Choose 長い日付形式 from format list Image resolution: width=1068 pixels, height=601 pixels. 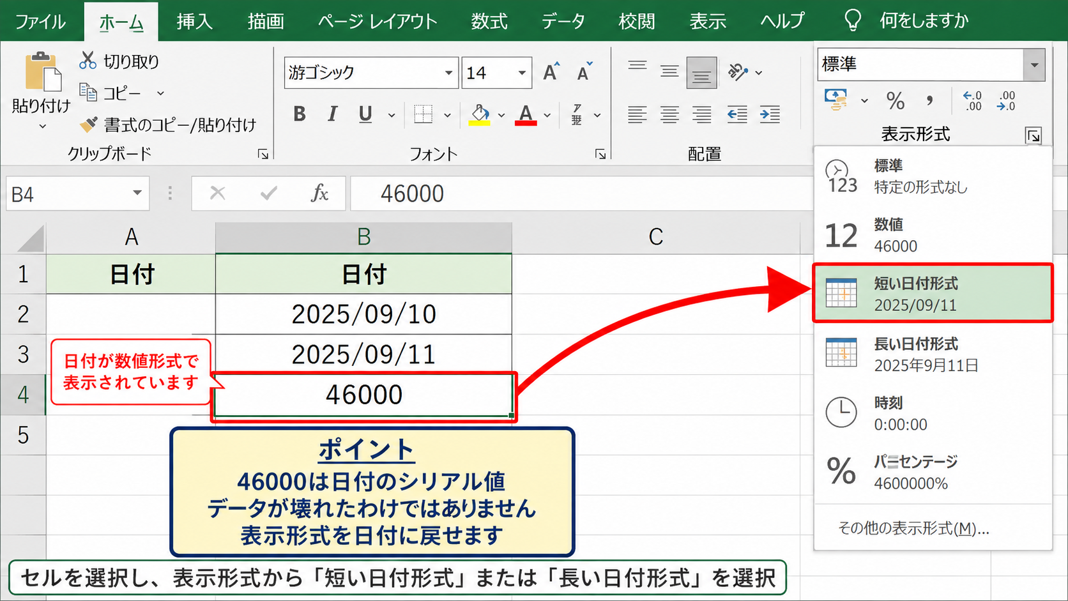(x=933, y=354)
